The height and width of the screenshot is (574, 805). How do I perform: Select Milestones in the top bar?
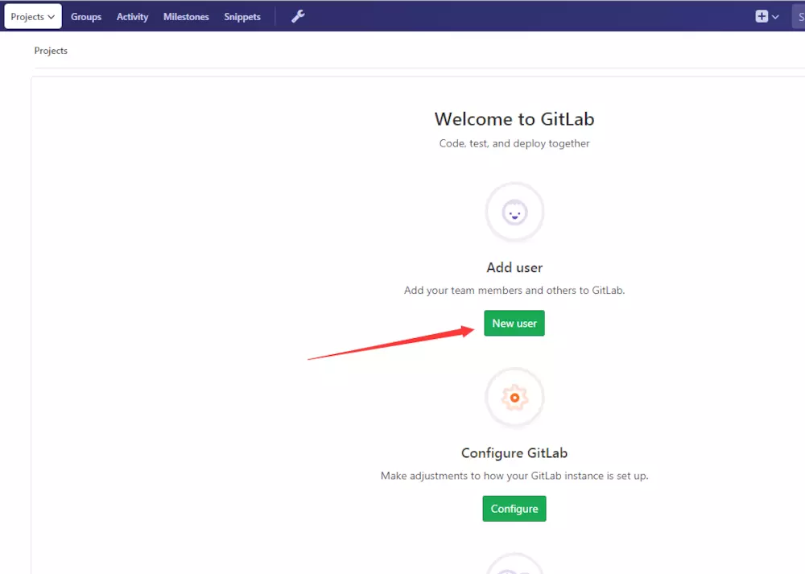coord(186,17)
